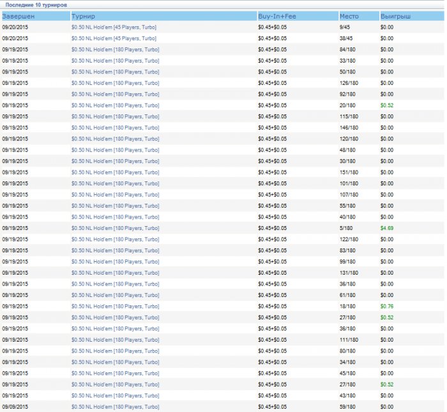Sort by the Выигрыш column header
Viewport: 447px width, 412px height.
coord(396,15)
